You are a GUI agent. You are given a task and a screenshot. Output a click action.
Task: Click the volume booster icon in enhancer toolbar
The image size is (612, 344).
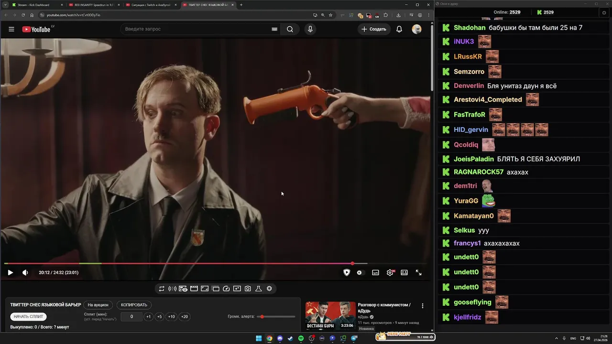tap(173, 289)
